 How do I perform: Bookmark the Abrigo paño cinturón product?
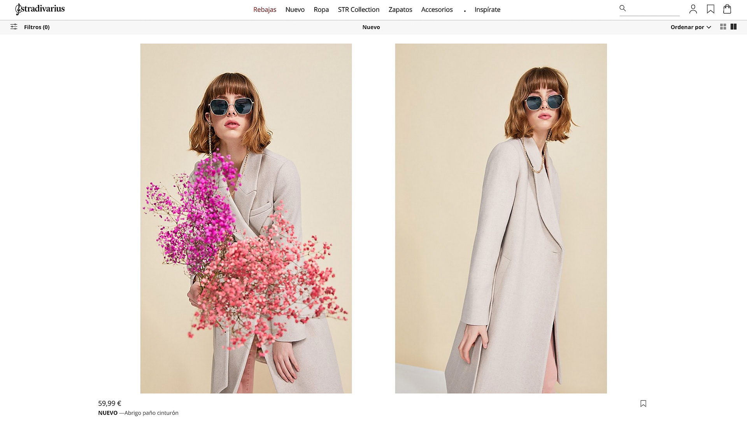(x=643, y=404)
